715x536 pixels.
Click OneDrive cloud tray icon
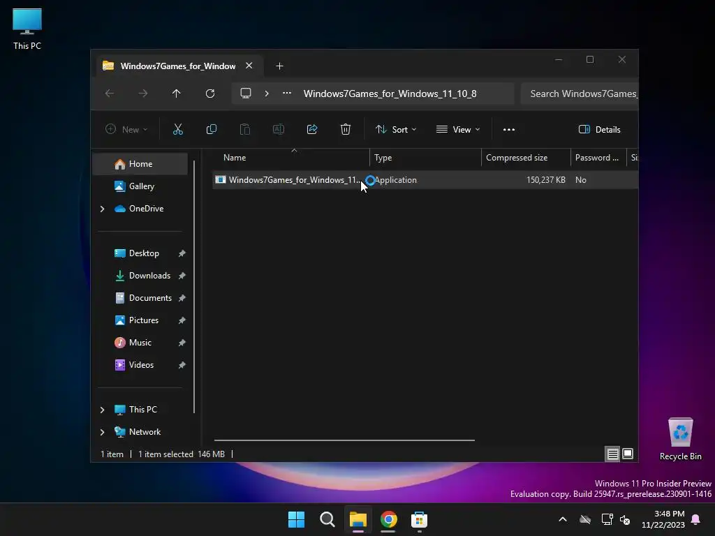[x=585, y=519]
